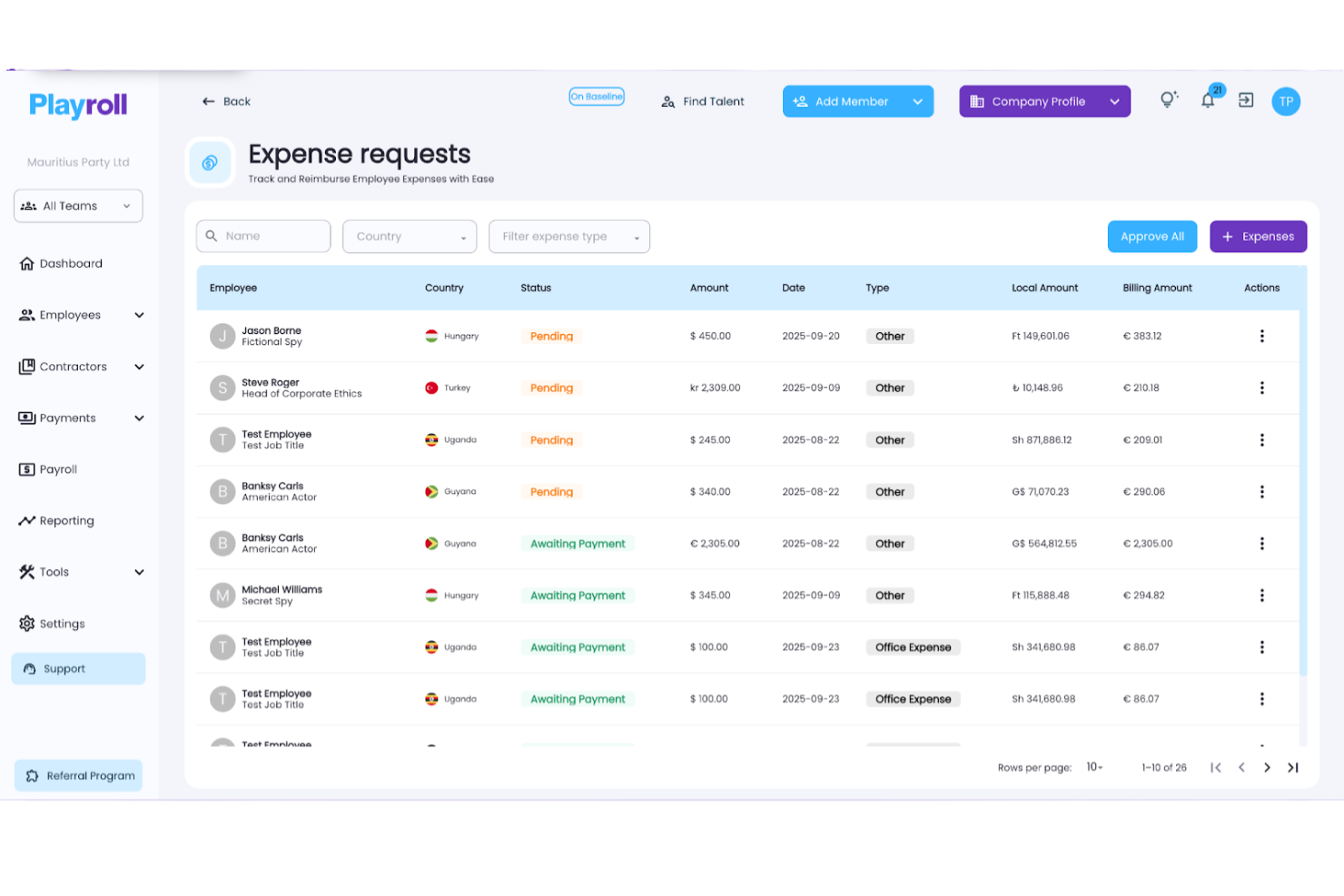1344x896 pixels.
Task: Open the Filter expense type dropdown
Action: (568, 236)
